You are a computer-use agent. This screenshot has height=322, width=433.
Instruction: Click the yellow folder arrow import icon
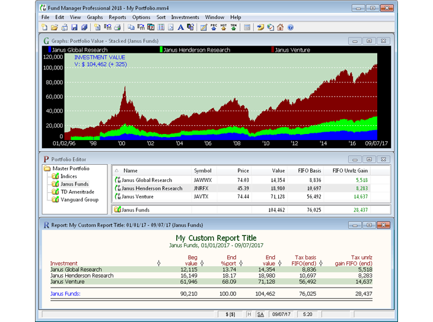pos(260,27)
